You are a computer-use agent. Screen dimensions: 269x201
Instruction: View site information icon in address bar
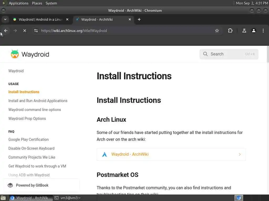tap(36, 31)
